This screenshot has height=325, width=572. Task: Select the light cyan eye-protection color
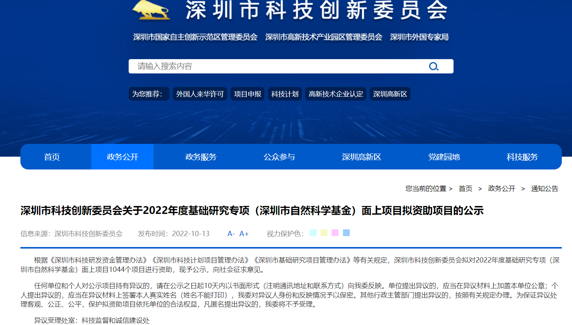[313, 233]
